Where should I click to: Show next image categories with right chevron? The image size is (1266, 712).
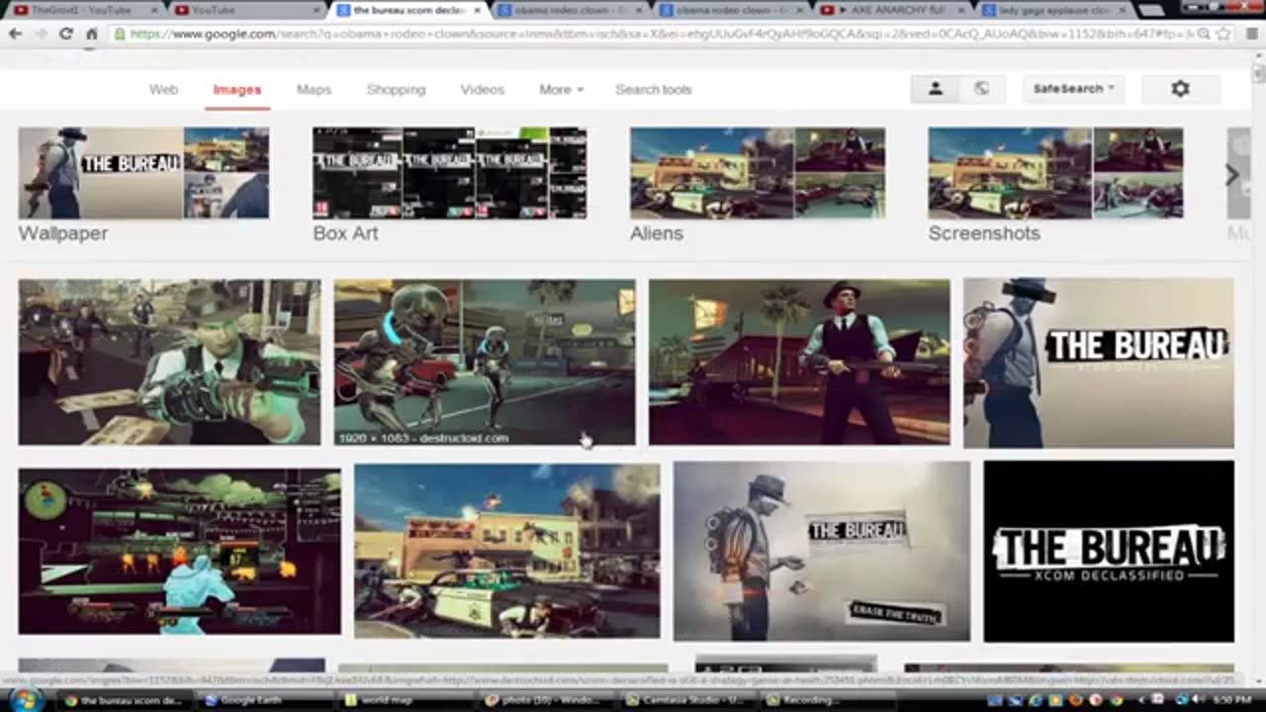(1232, 174)
